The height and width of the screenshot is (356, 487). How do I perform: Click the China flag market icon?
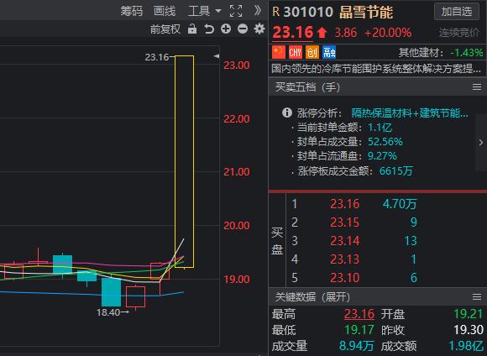279,52
